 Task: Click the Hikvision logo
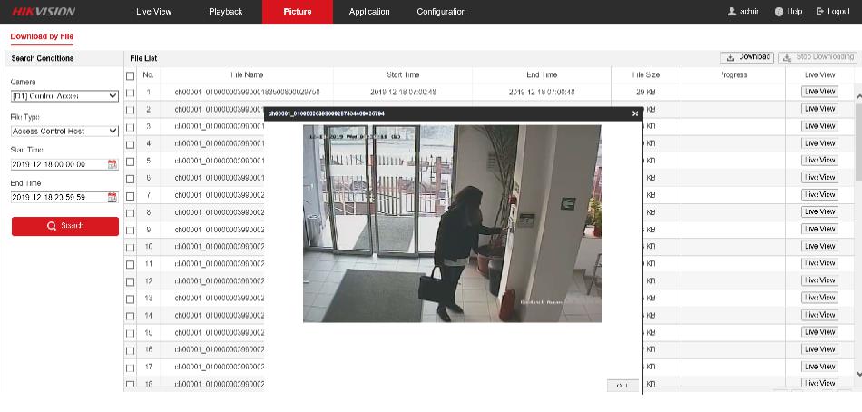44,12
